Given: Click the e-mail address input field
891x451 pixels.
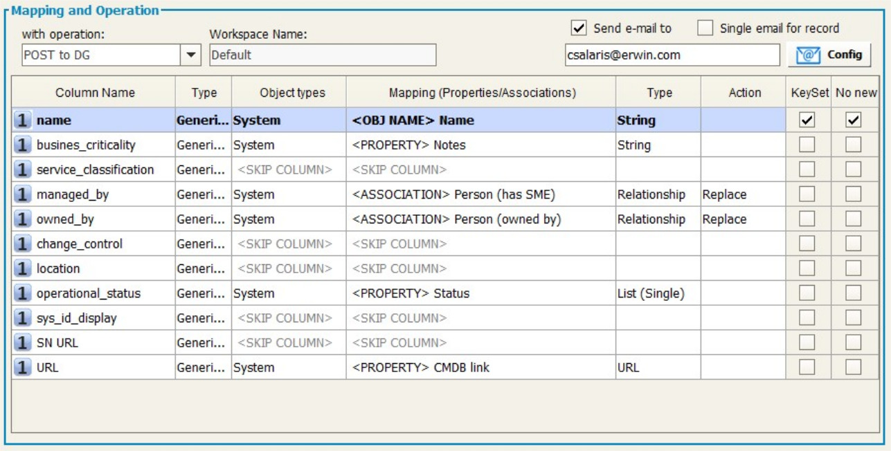Looking at the screenshot, I should 672,55.
